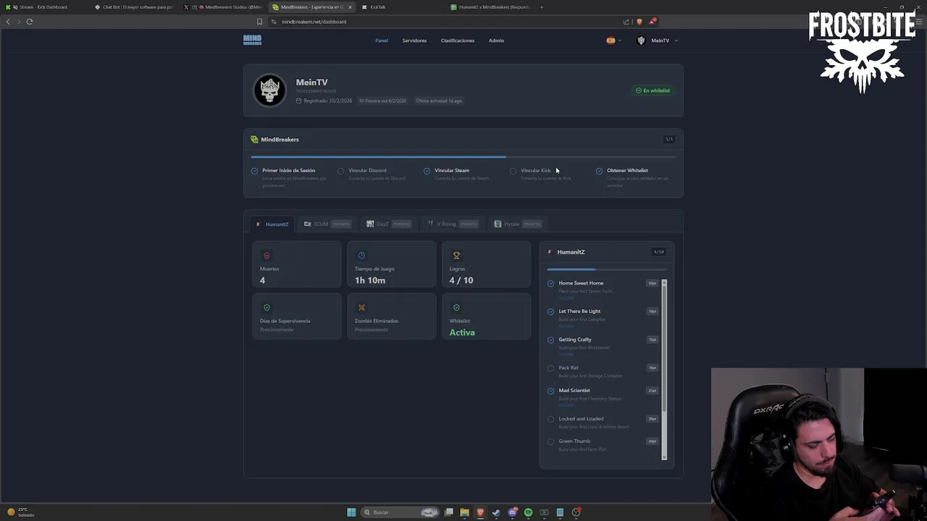Open Discord from the taskbar

click(x=512, y=512)
